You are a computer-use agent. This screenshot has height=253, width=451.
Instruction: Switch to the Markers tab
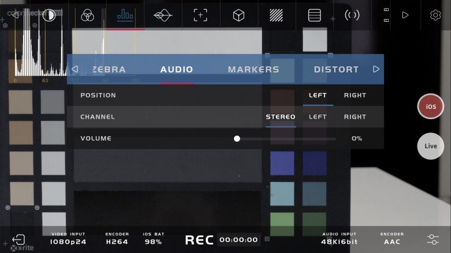(253, 69)
